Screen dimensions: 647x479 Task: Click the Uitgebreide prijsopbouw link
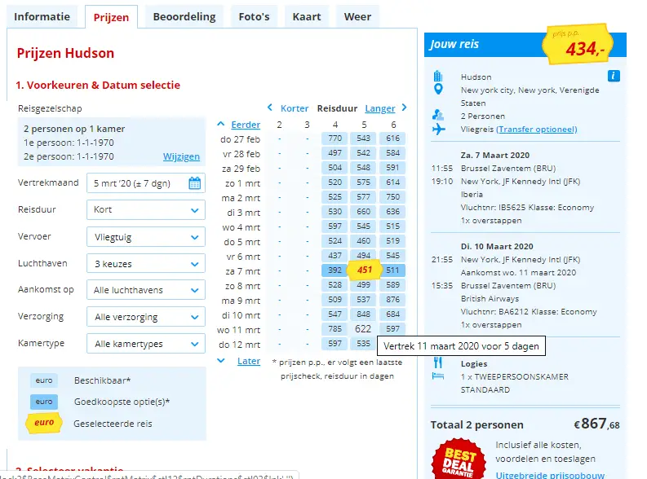550,475
